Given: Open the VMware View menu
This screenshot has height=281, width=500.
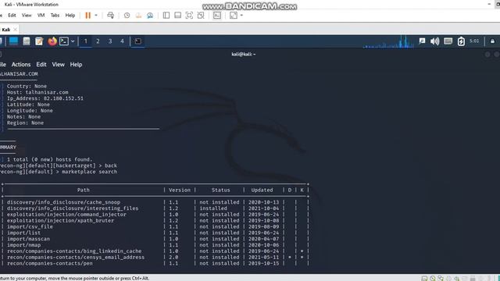Looking at the screenshot, I should click(27, 16).
